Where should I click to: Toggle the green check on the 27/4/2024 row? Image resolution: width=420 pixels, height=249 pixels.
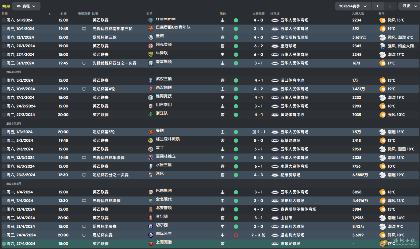click(x=4, y=244)
